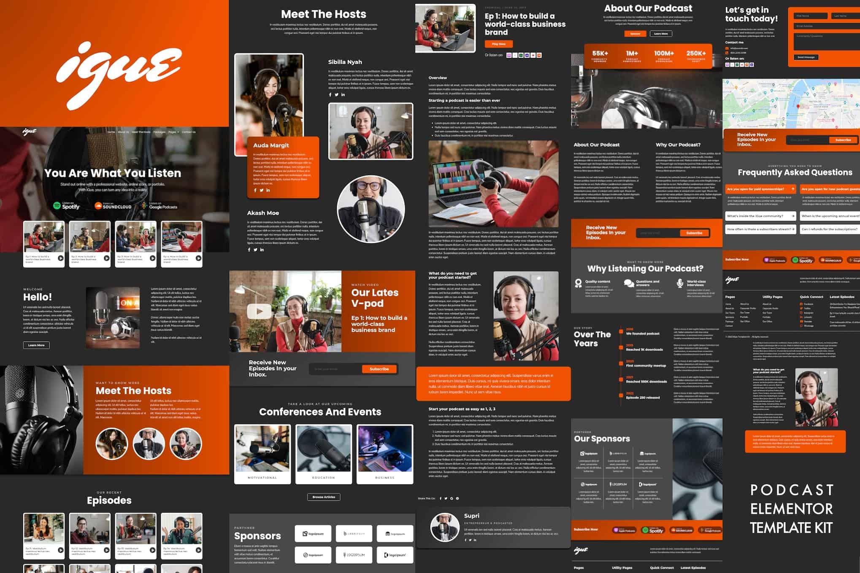
Task: Click the SoundCloud listen badge
Action: (114, 206)
